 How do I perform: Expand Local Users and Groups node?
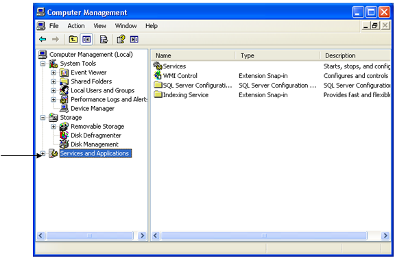point(53,90)
